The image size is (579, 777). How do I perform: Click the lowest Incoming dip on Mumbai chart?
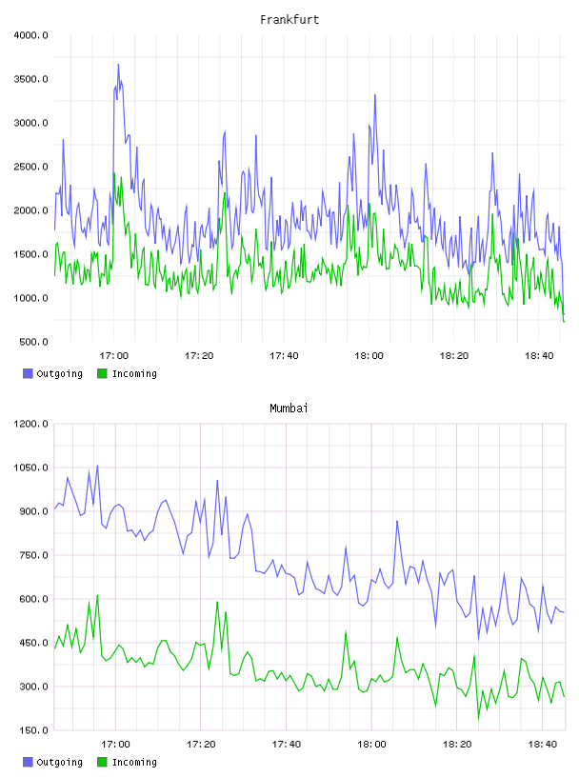(478, 718)
